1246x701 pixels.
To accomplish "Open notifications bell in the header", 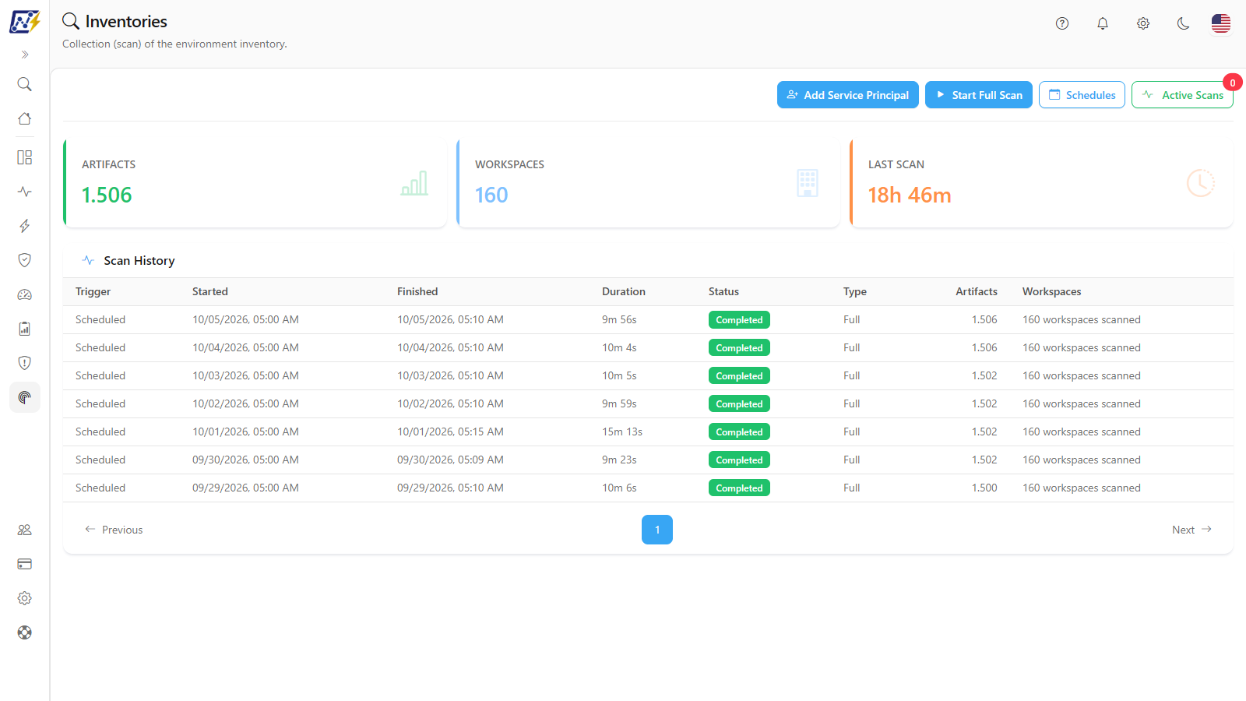I will [x=1103, y=23].
